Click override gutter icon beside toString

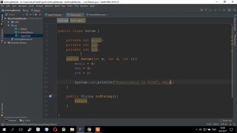pyautogui.click(x=50, y=96)
